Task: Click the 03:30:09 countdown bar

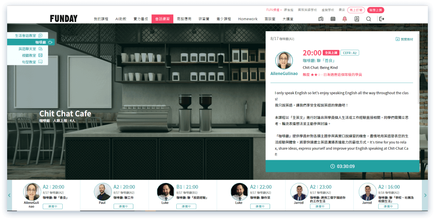Action: tap(342, 166)
